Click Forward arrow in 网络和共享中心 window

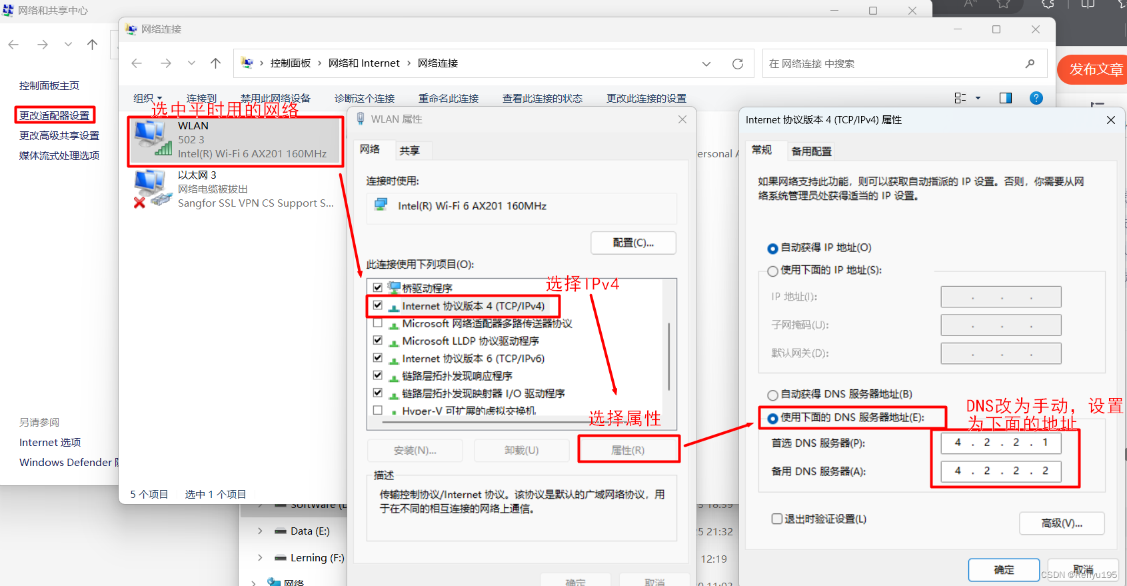[x=43, y=45]
